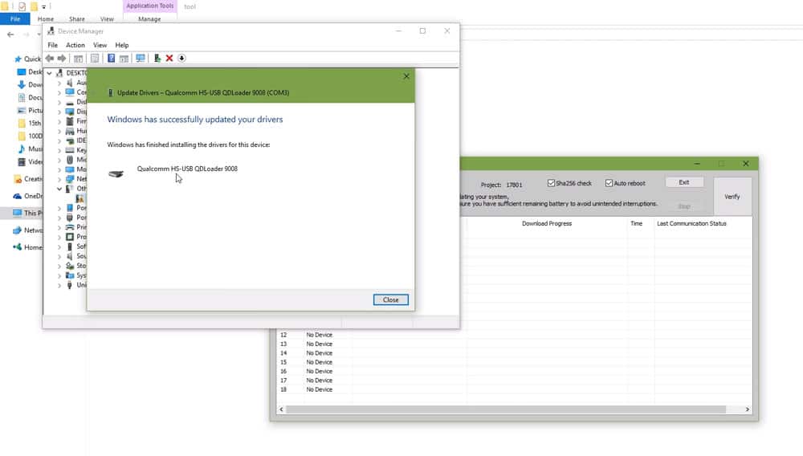
Task: Expand the Disk drives node in device tree
Action: 59,102
